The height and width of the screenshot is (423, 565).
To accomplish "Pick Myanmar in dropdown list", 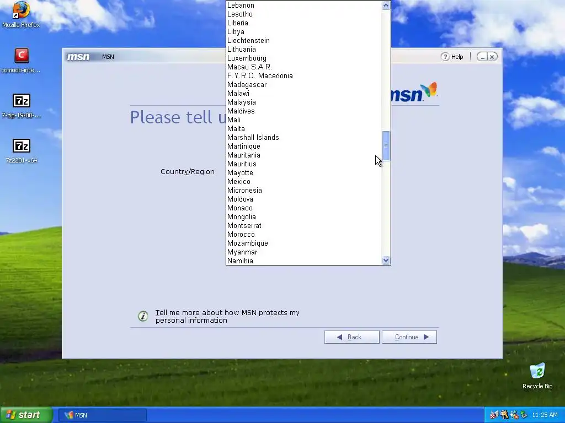I will pos(304,252).
